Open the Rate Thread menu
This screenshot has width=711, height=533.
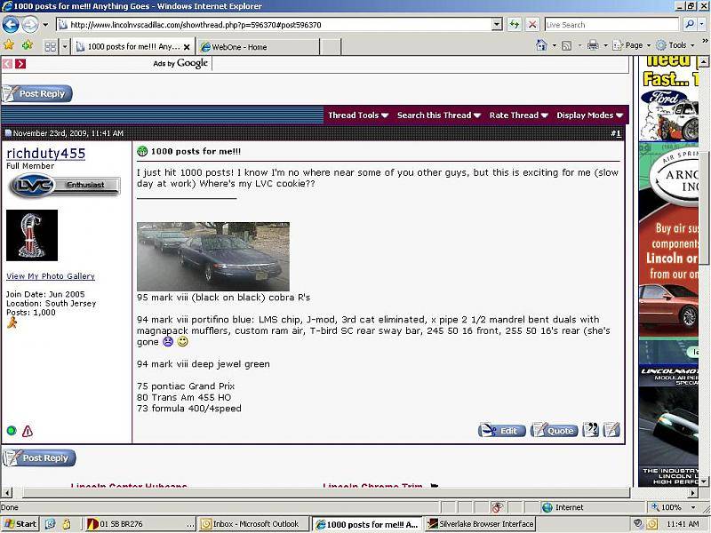point(519,115)
